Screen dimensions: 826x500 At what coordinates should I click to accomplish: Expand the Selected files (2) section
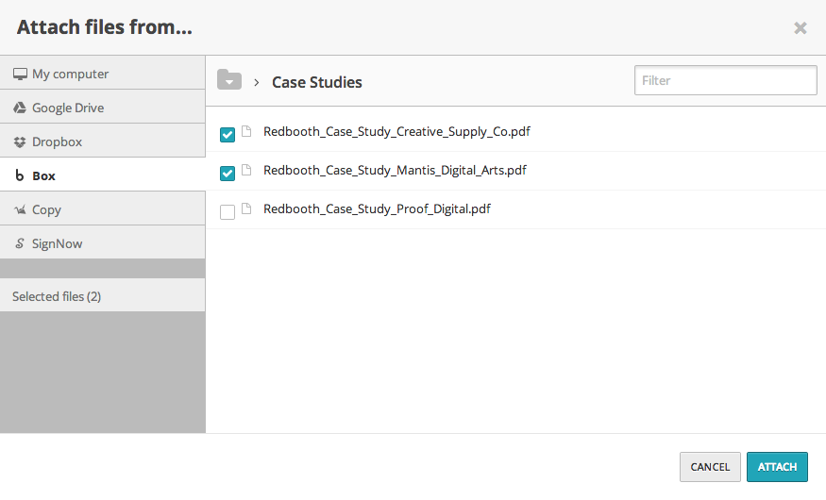[x=57, y=296]
